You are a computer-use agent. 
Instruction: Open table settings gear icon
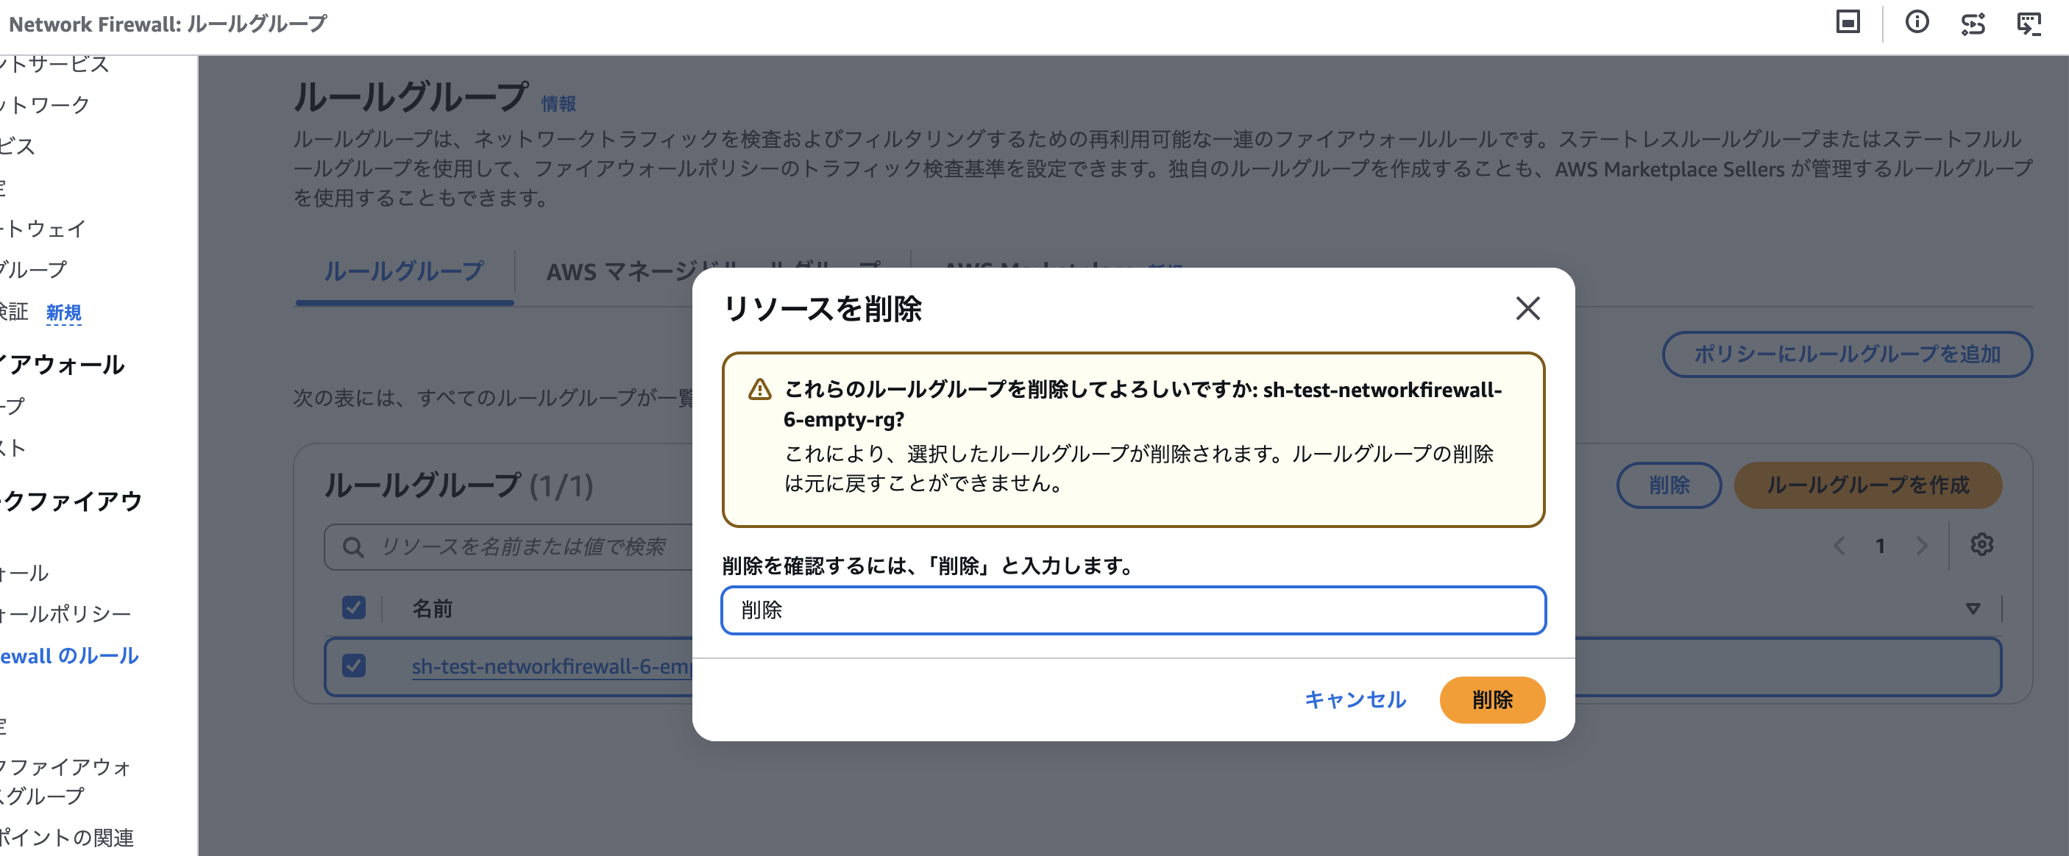pos(1981,544)
